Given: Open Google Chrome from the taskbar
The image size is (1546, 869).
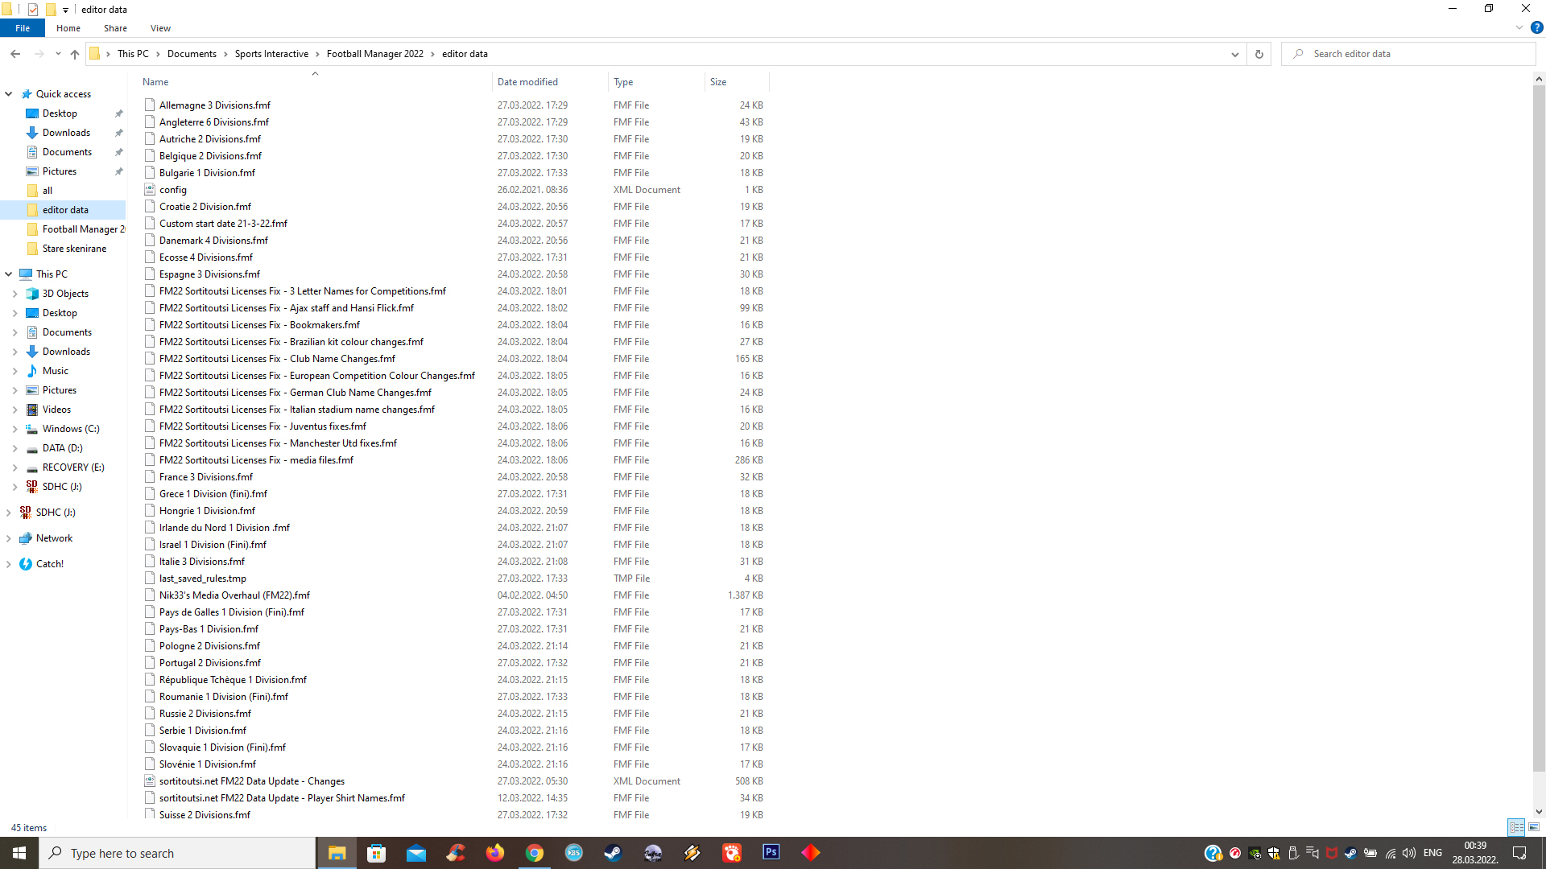Looking at the screenshot, I should tap(535, 853).
